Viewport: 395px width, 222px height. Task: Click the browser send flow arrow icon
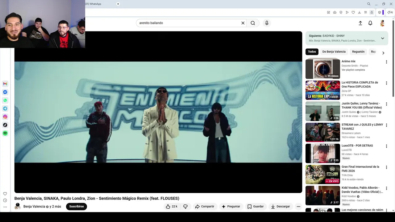tap(347, 12)
